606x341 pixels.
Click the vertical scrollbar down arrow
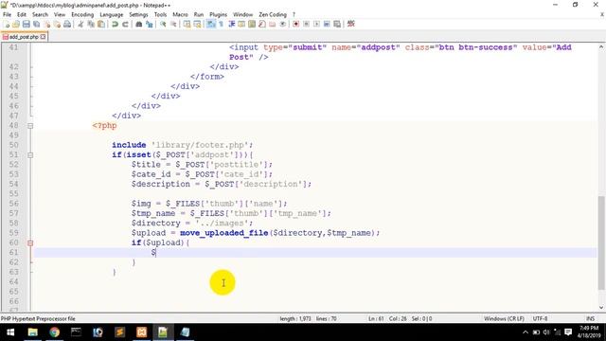tap(601, 308)
